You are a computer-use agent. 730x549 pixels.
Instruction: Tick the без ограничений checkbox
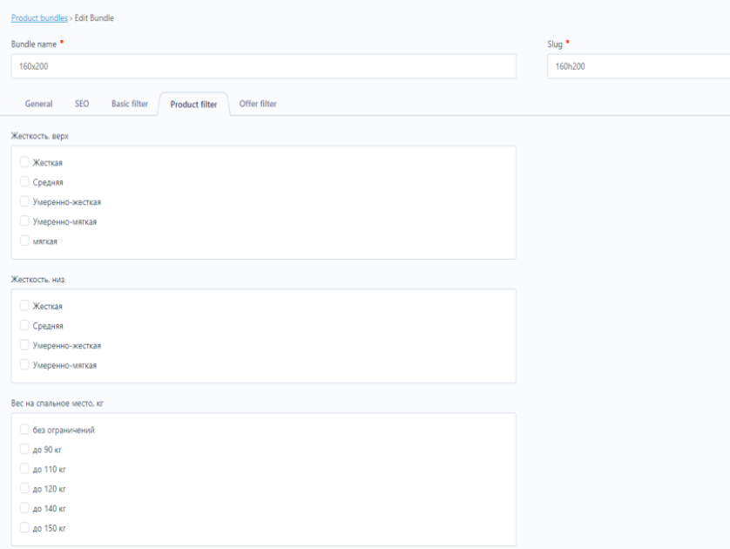pos(24,430)
